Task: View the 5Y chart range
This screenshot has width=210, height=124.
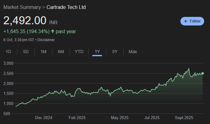Action: [115, 52]
